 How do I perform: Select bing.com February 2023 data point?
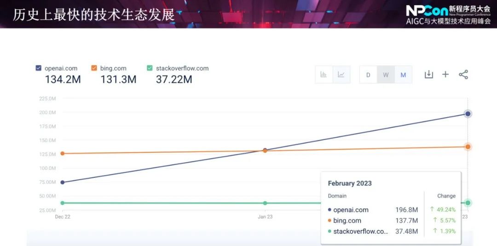point(468,146)
